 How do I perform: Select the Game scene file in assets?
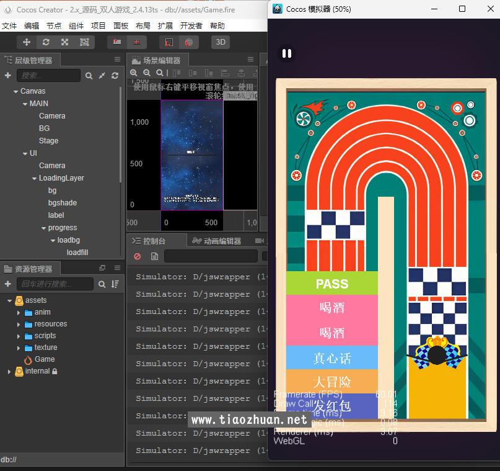click(x=45, y=359)
